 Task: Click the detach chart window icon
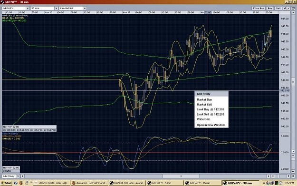pos(293,8)
